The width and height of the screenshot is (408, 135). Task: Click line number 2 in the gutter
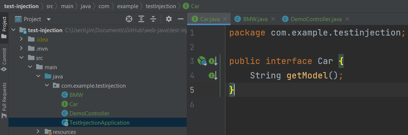192,47
